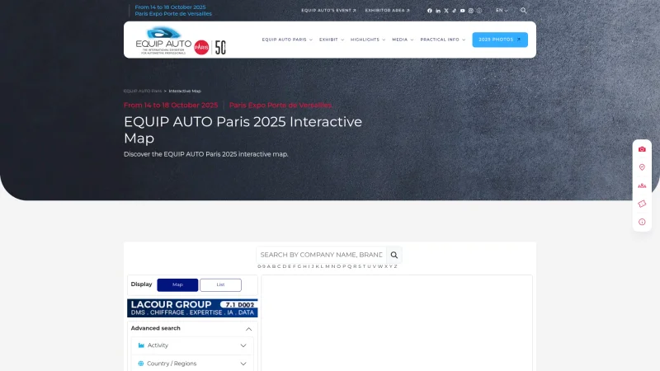Open EQUIP AUTO'S EVENT link

coord(328,11)
